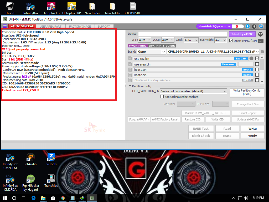This screenshot has width=269, height=202.
Task: Open File Explorer from taskbar
Action: pyautogui.click(x=43, y=198)
